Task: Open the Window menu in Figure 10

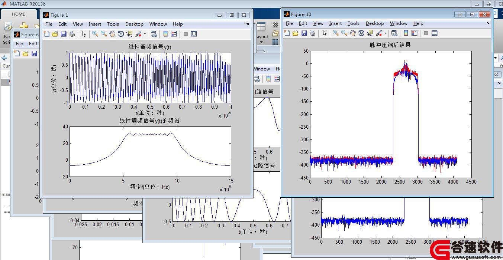Action: pos(399,23)
